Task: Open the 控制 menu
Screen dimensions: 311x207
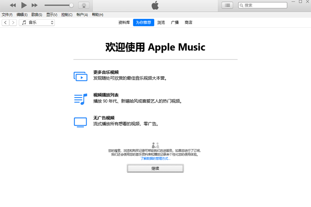Action: 67,15
